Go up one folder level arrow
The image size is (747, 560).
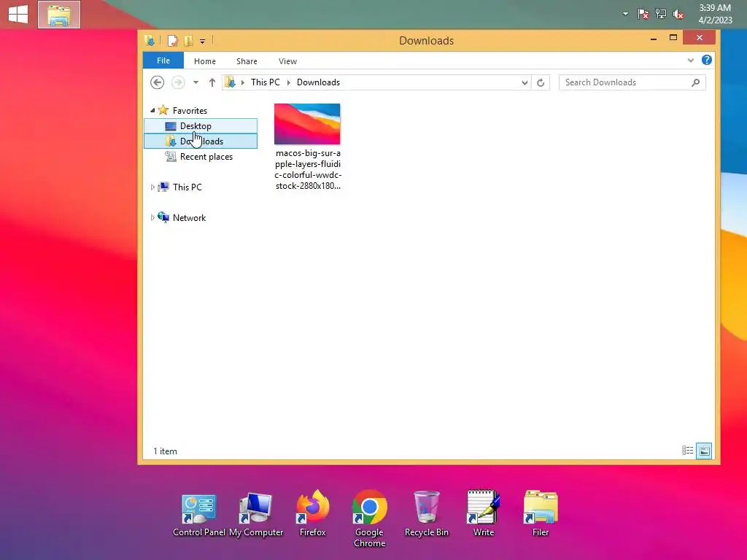(x=212, y=82)
